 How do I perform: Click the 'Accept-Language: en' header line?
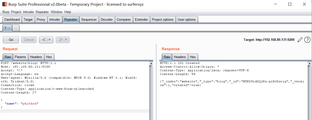(x=20, y=74)
